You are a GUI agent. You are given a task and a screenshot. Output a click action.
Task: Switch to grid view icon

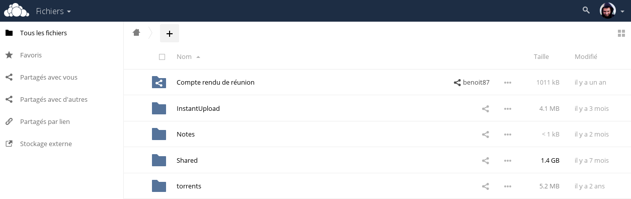(621, 34)
